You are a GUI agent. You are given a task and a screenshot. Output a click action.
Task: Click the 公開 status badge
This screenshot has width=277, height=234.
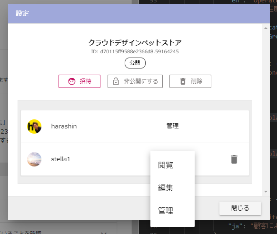pos(135,63)
